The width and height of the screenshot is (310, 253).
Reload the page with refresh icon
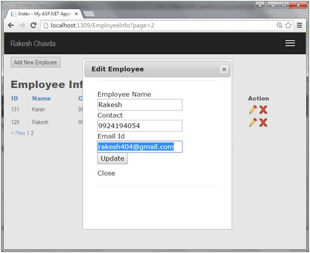tap(34, 25)
